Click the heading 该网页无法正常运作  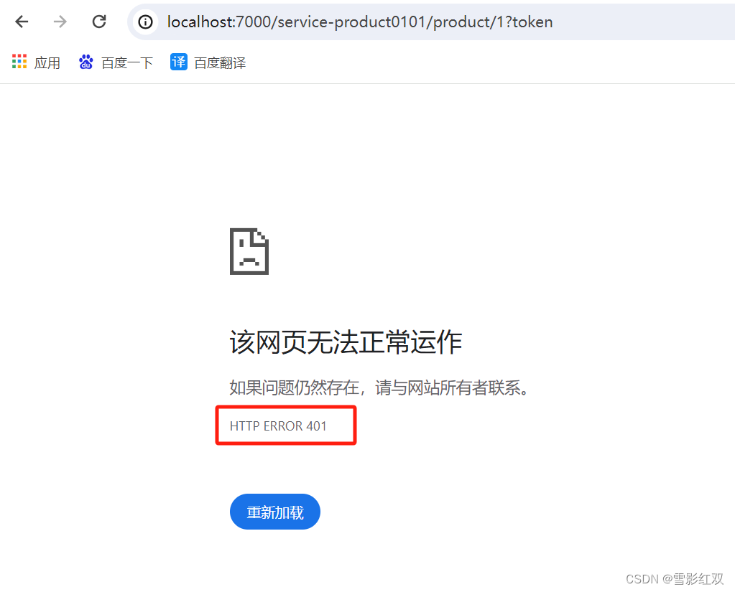[346, 342]
